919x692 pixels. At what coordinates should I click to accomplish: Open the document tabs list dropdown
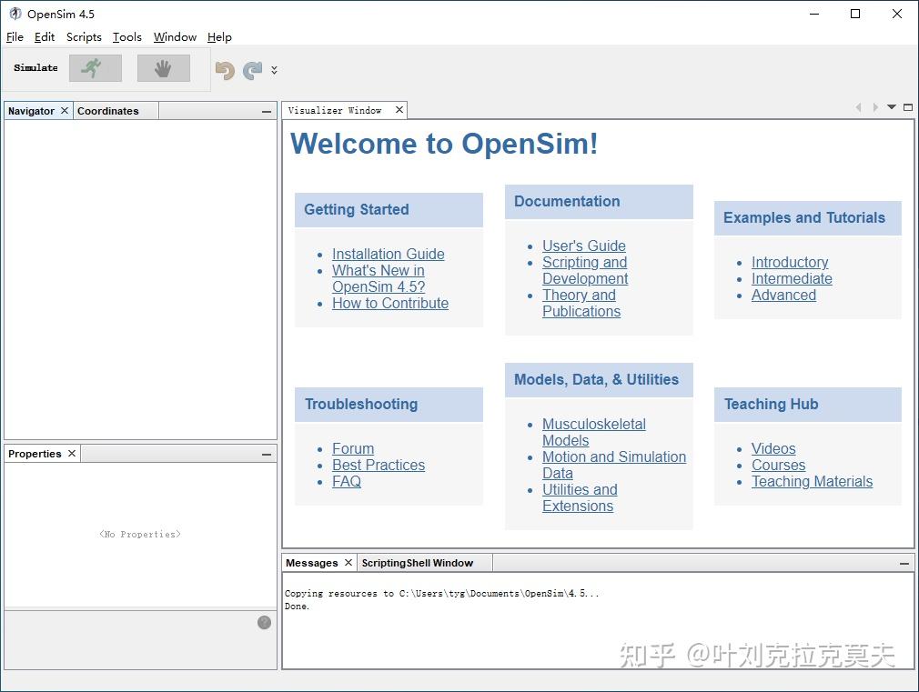point(891,107)
